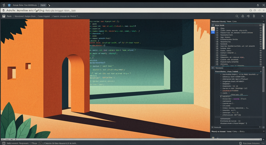Close the toolbar panel with the X icon

tap(262, 16)
